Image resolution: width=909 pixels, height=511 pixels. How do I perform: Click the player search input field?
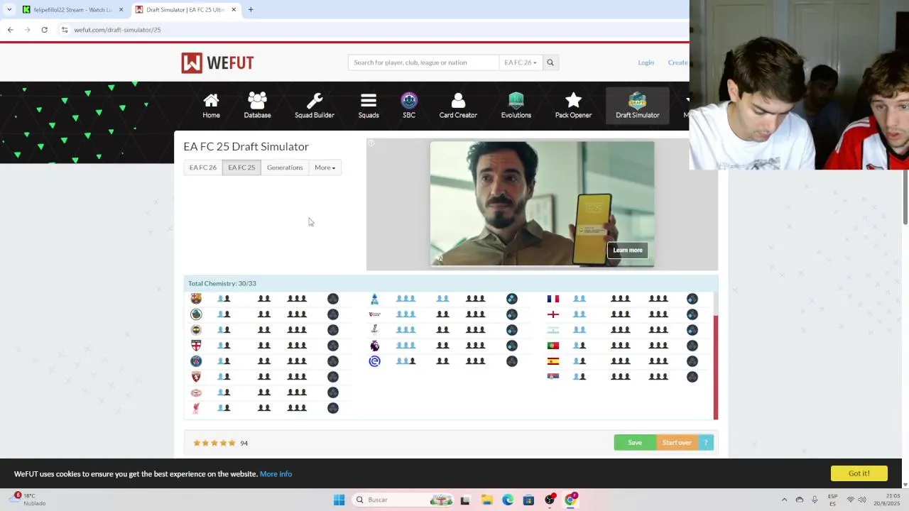coord(423,62)
